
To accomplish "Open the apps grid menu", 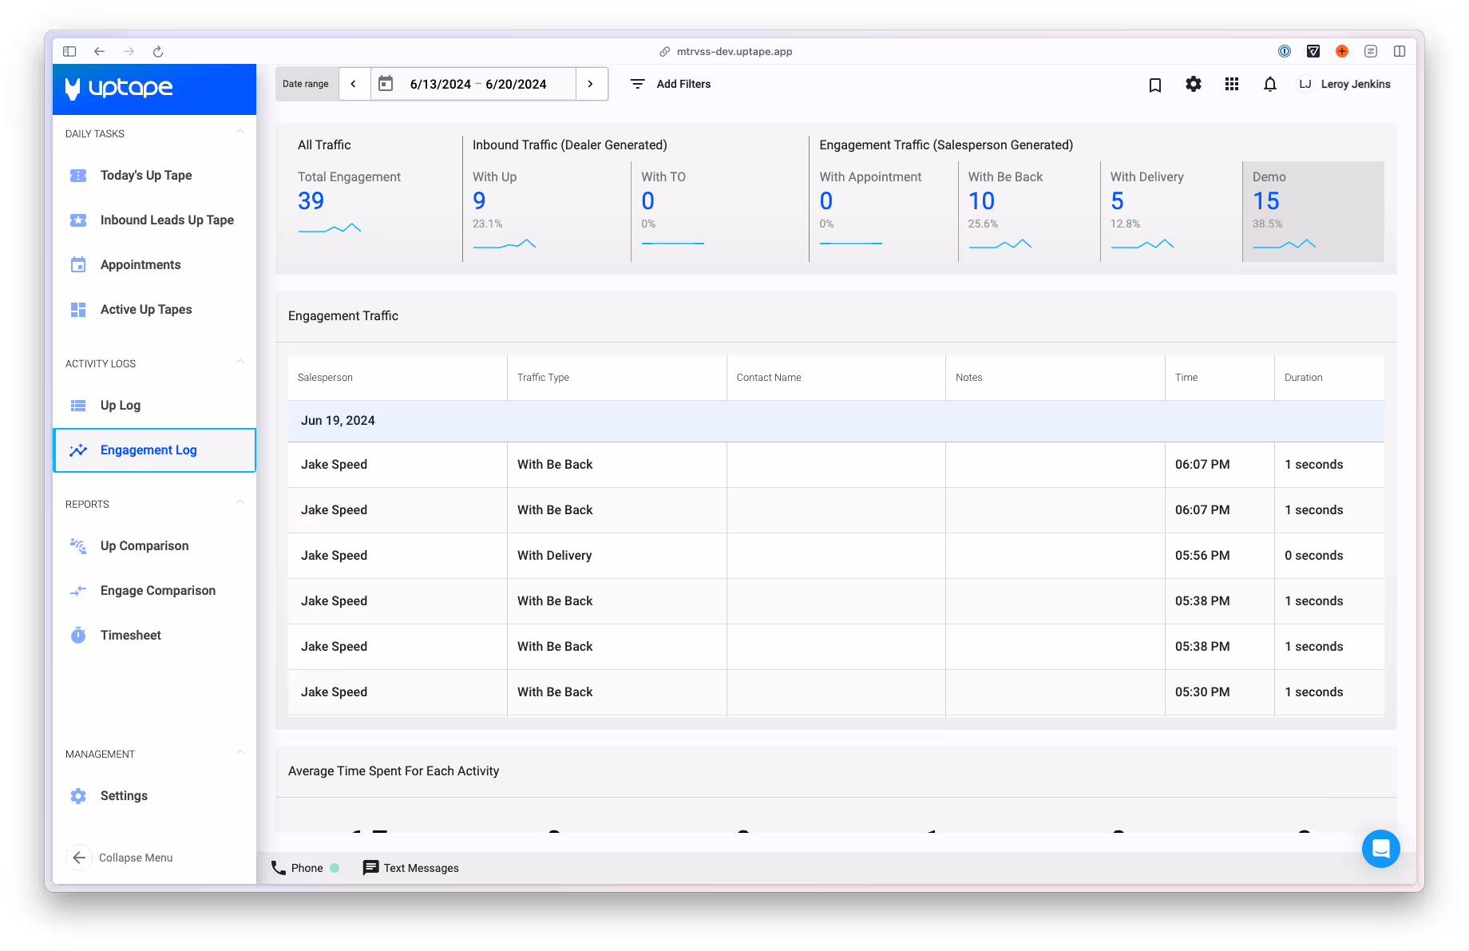I will coord(1231,85).
